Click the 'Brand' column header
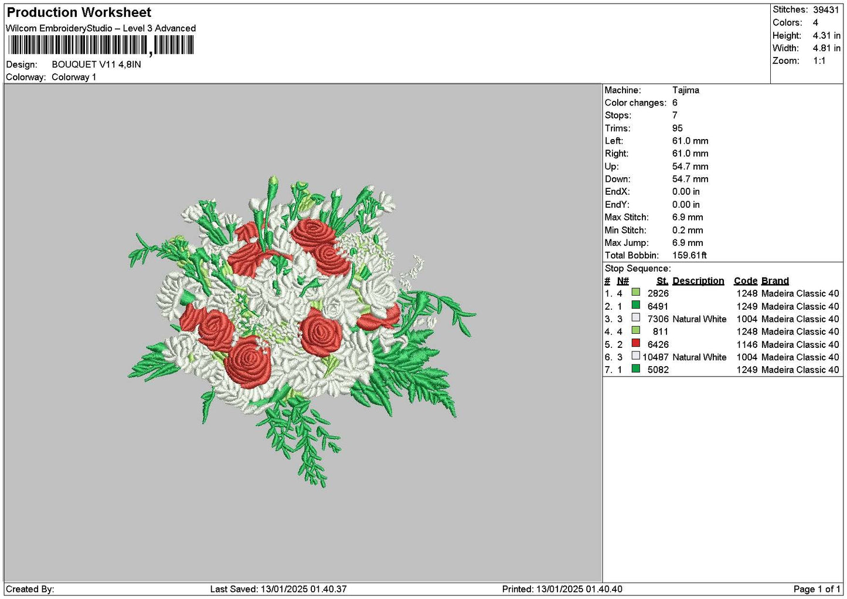The height and width of the screenshot is (599, 847). pos(775,281)
